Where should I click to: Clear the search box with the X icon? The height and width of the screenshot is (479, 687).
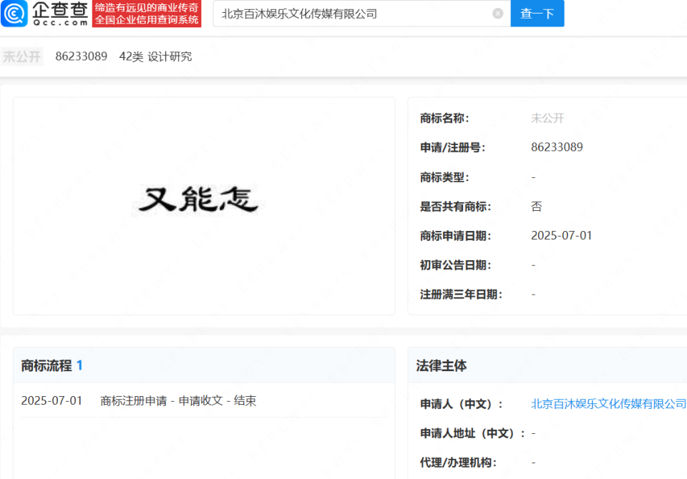[x=498, y=14]
